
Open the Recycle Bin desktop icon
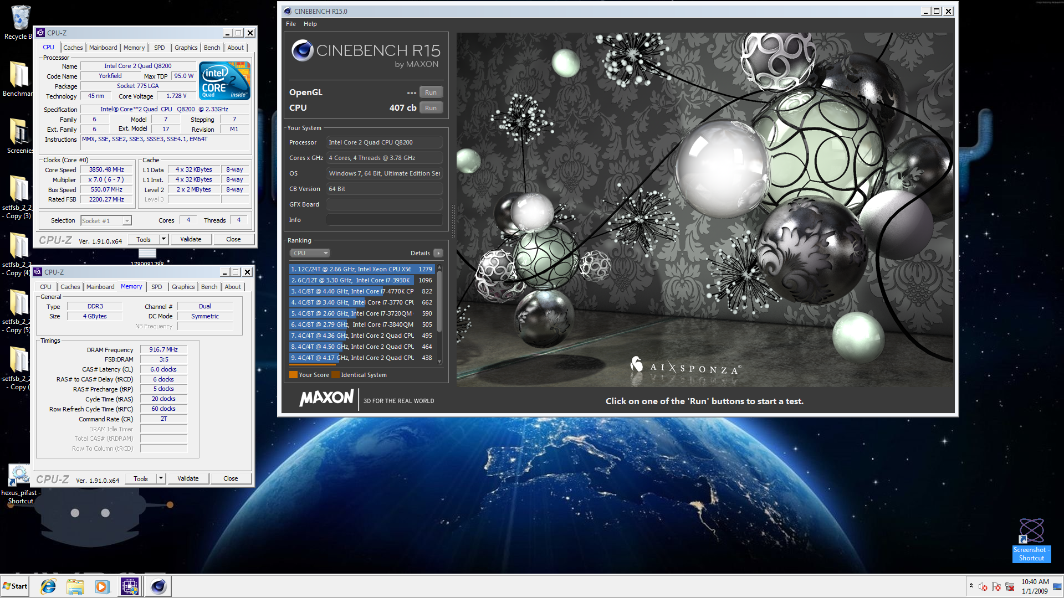point(20,22)
